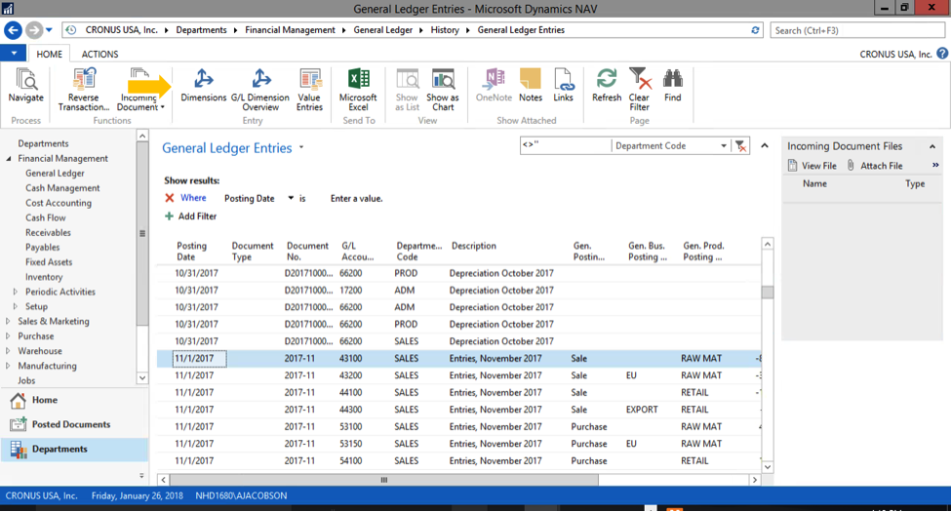Click Enter a value filter field
The image size is (951, 512).
[357, 198]
